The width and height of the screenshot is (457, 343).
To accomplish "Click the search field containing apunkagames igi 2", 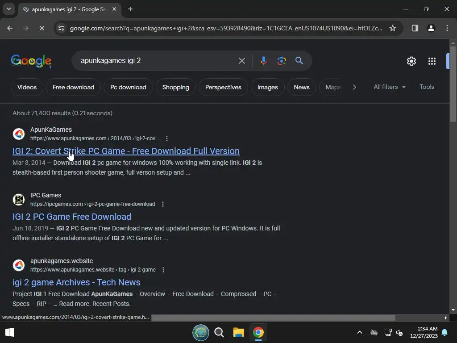I will point(158,61).
